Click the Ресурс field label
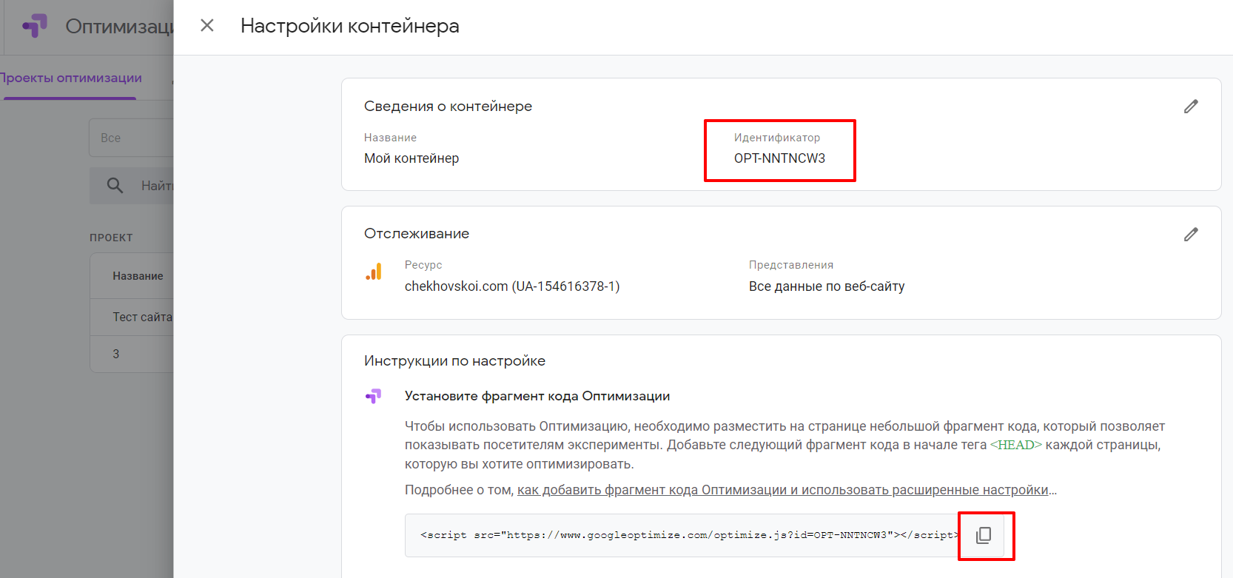The image size is (1233, 578). [x=423, y=265]
